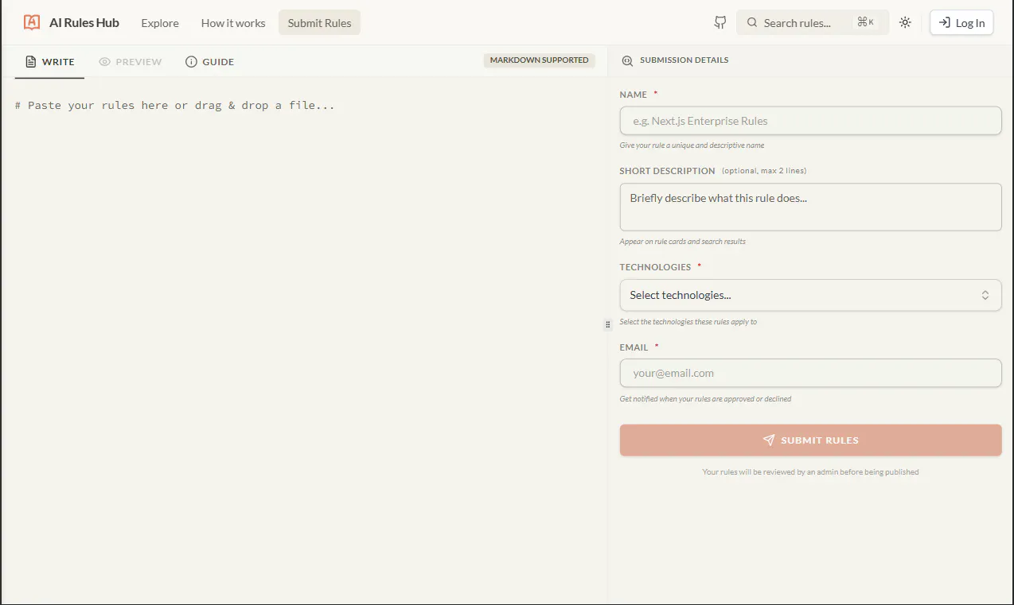The height and width of the screenshot is (605, 1014).
Task: Click the AI Rules Hub logo icon
Action: click(32, 22)
